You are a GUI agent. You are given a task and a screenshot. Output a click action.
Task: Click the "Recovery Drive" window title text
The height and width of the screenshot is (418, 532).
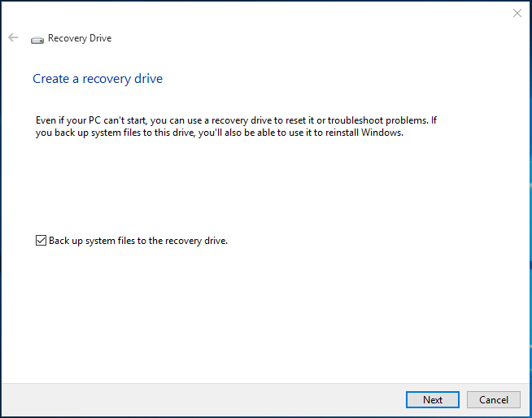80,38
